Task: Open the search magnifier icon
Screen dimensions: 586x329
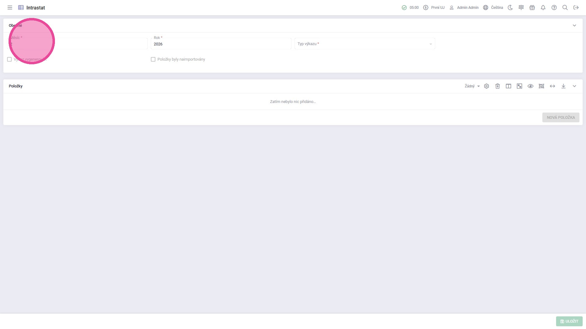Action: pyautogui.click(x=565, y=8)
